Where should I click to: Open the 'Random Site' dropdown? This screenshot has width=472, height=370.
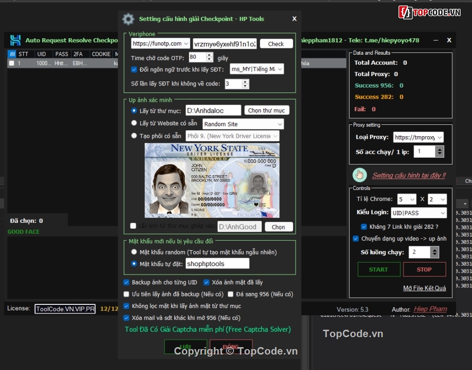(243, 124)
